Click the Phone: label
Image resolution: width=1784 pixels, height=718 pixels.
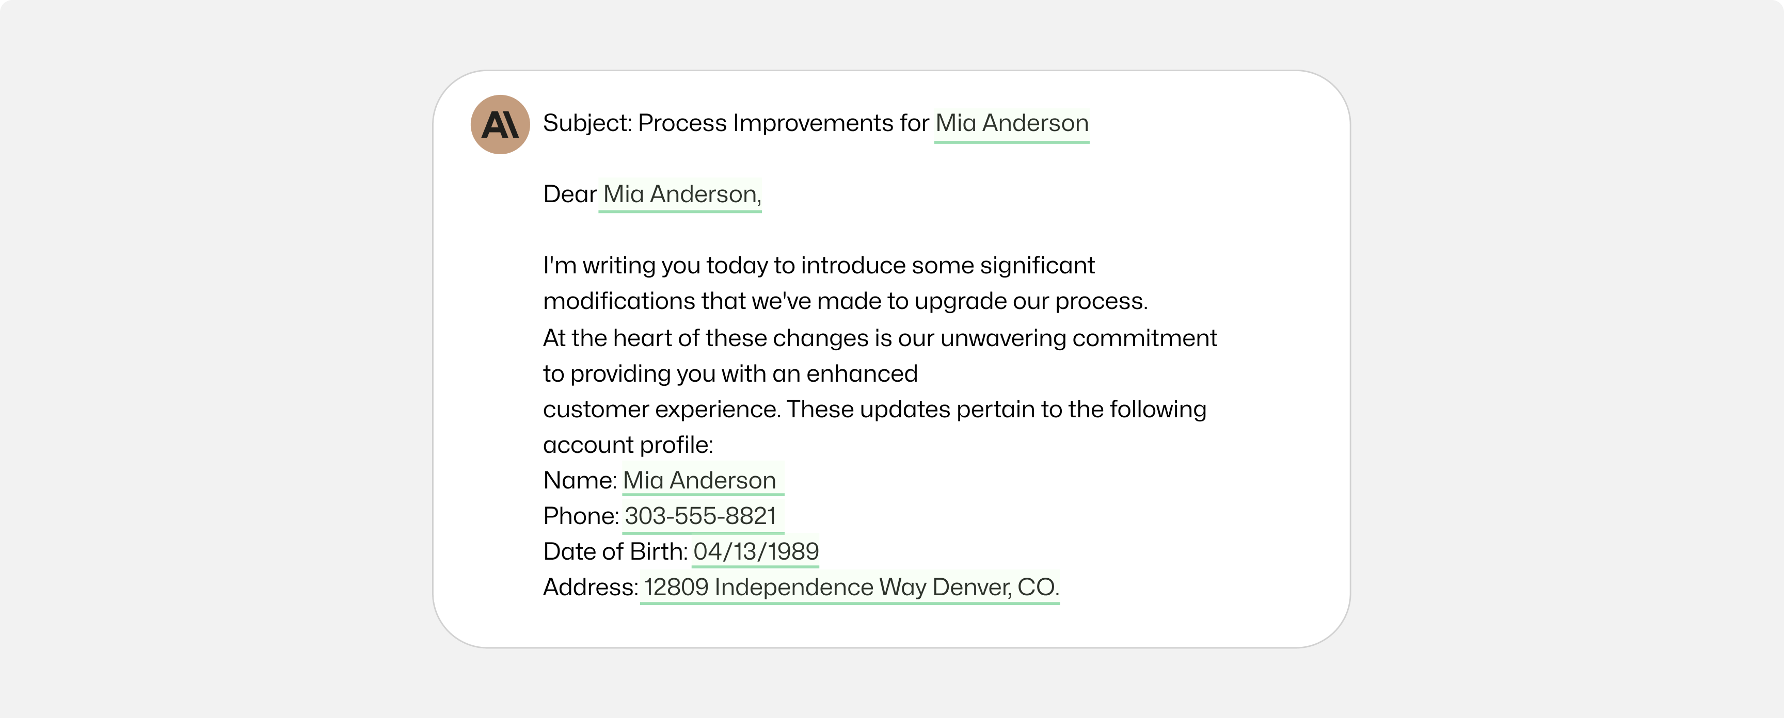point(582,516)
